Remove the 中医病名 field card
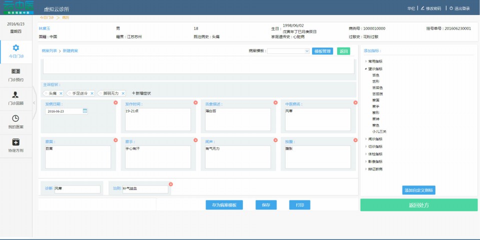 pyautogui.click(x=355, y=102)
